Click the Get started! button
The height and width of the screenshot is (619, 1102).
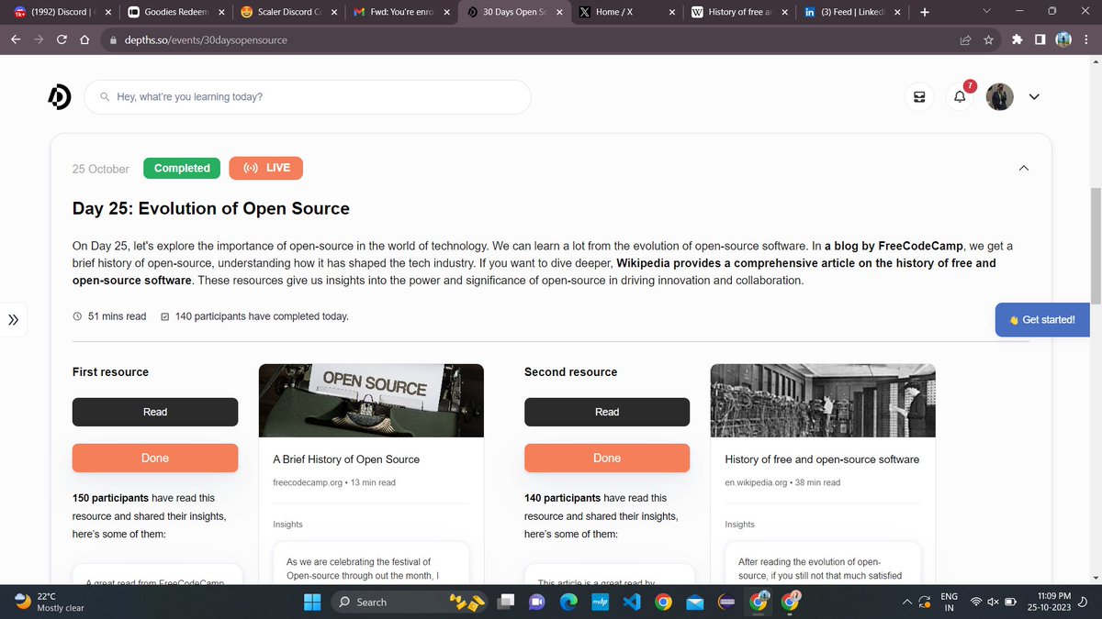(1041, 320)
